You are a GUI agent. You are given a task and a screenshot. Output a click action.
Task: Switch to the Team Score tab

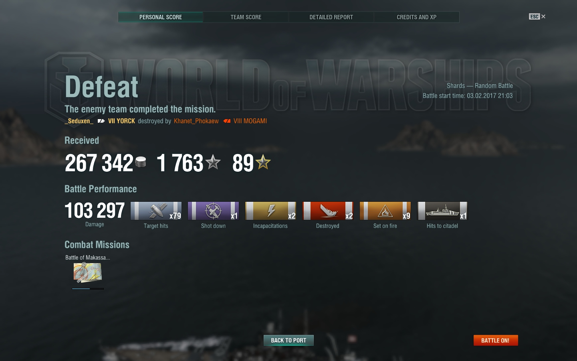246,17
